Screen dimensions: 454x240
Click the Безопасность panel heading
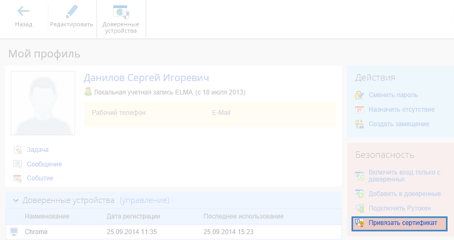pos(385,155)
